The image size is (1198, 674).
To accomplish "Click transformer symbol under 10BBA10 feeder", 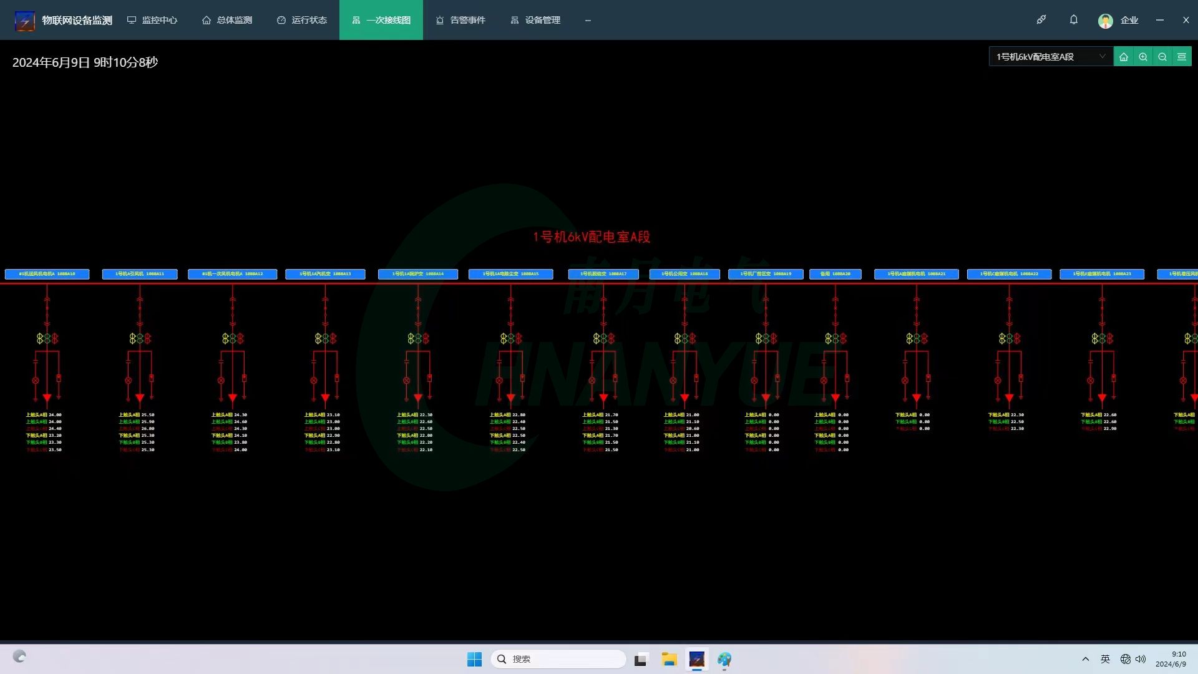I will (x=47, y=338).
